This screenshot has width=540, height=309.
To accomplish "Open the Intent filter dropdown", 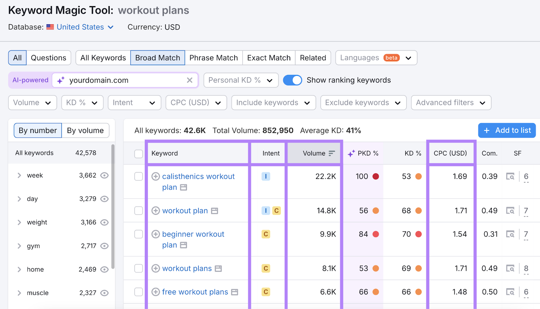I will pos(134,103).
